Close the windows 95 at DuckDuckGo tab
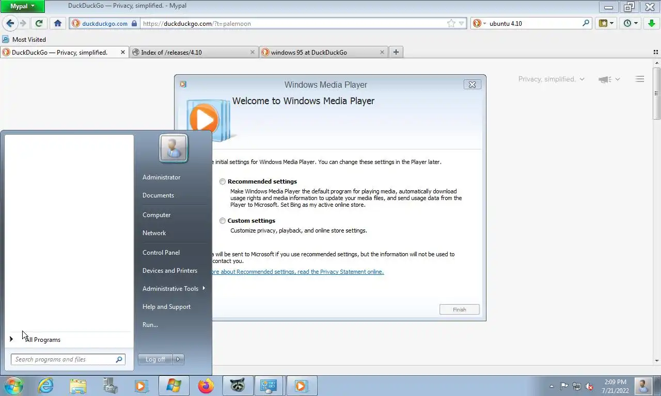 tap(382, 52)
